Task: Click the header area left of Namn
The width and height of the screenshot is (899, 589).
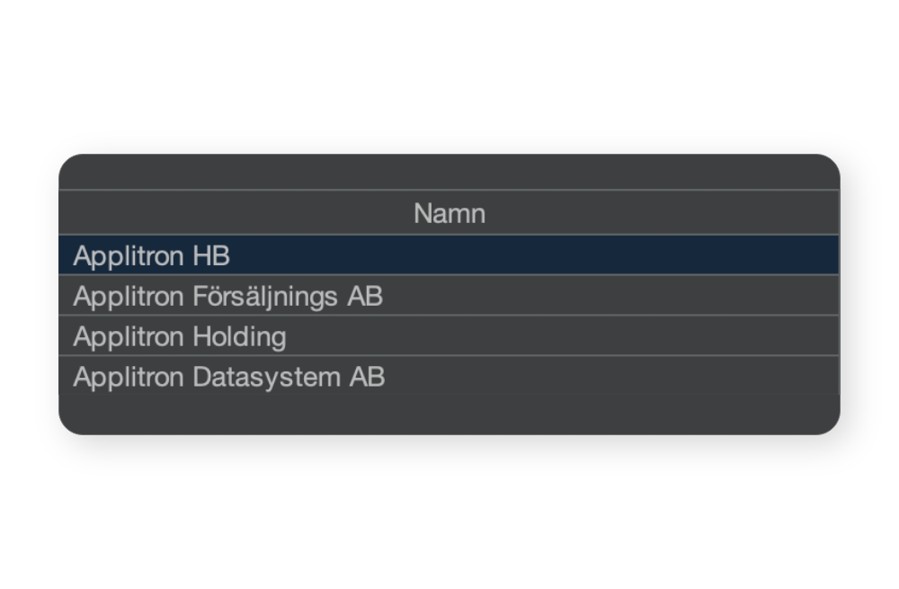Action: 236,213
